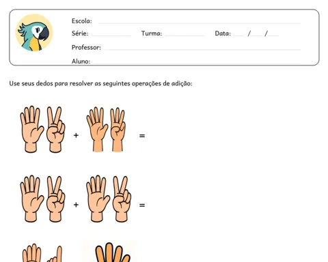Click the parrot mascot image
Image resolution: width=328 pixels, height=262 pixels.
click(34, 33)
